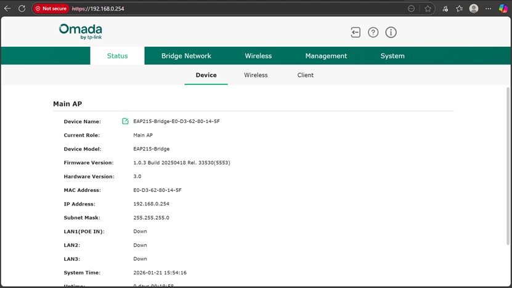The height and width of the screenshot is (288, 512).
Task: Click the about info icon
Action: pyautogui.click(x=391, y=33)
